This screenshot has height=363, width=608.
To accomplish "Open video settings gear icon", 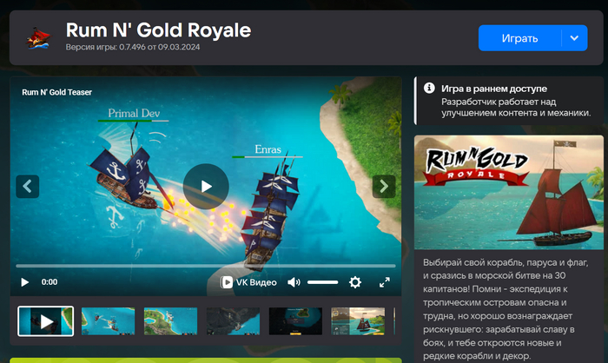I will pyautogui.click(x=355, y=282).
